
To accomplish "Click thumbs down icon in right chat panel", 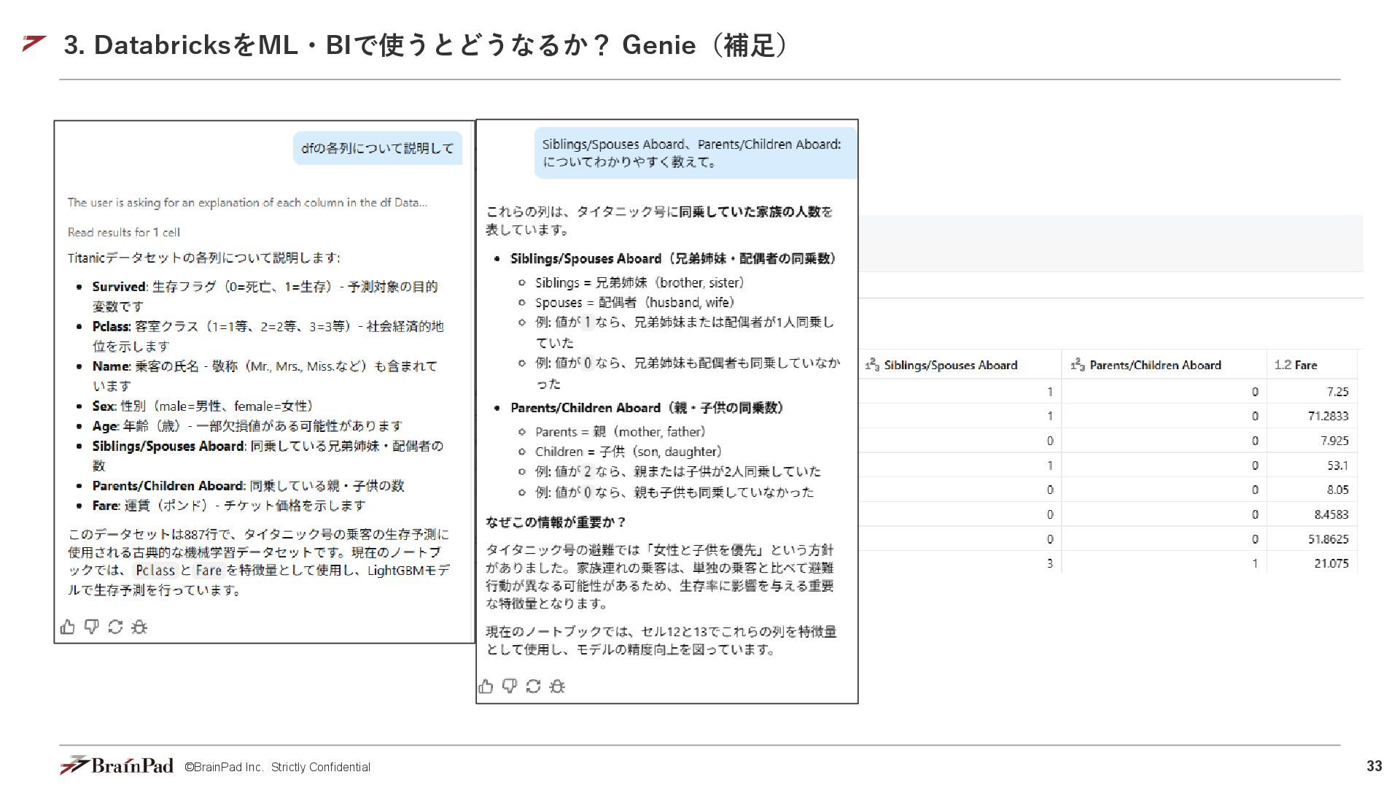I will [x=510, y=686].
